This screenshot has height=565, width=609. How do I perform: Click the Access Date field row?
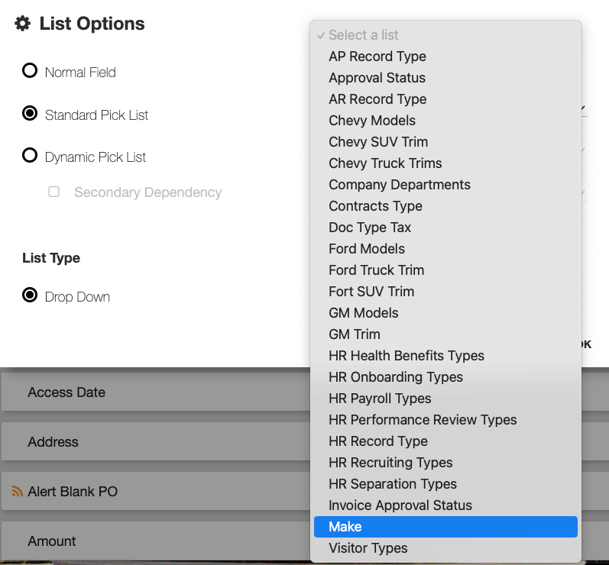point(153,392)
